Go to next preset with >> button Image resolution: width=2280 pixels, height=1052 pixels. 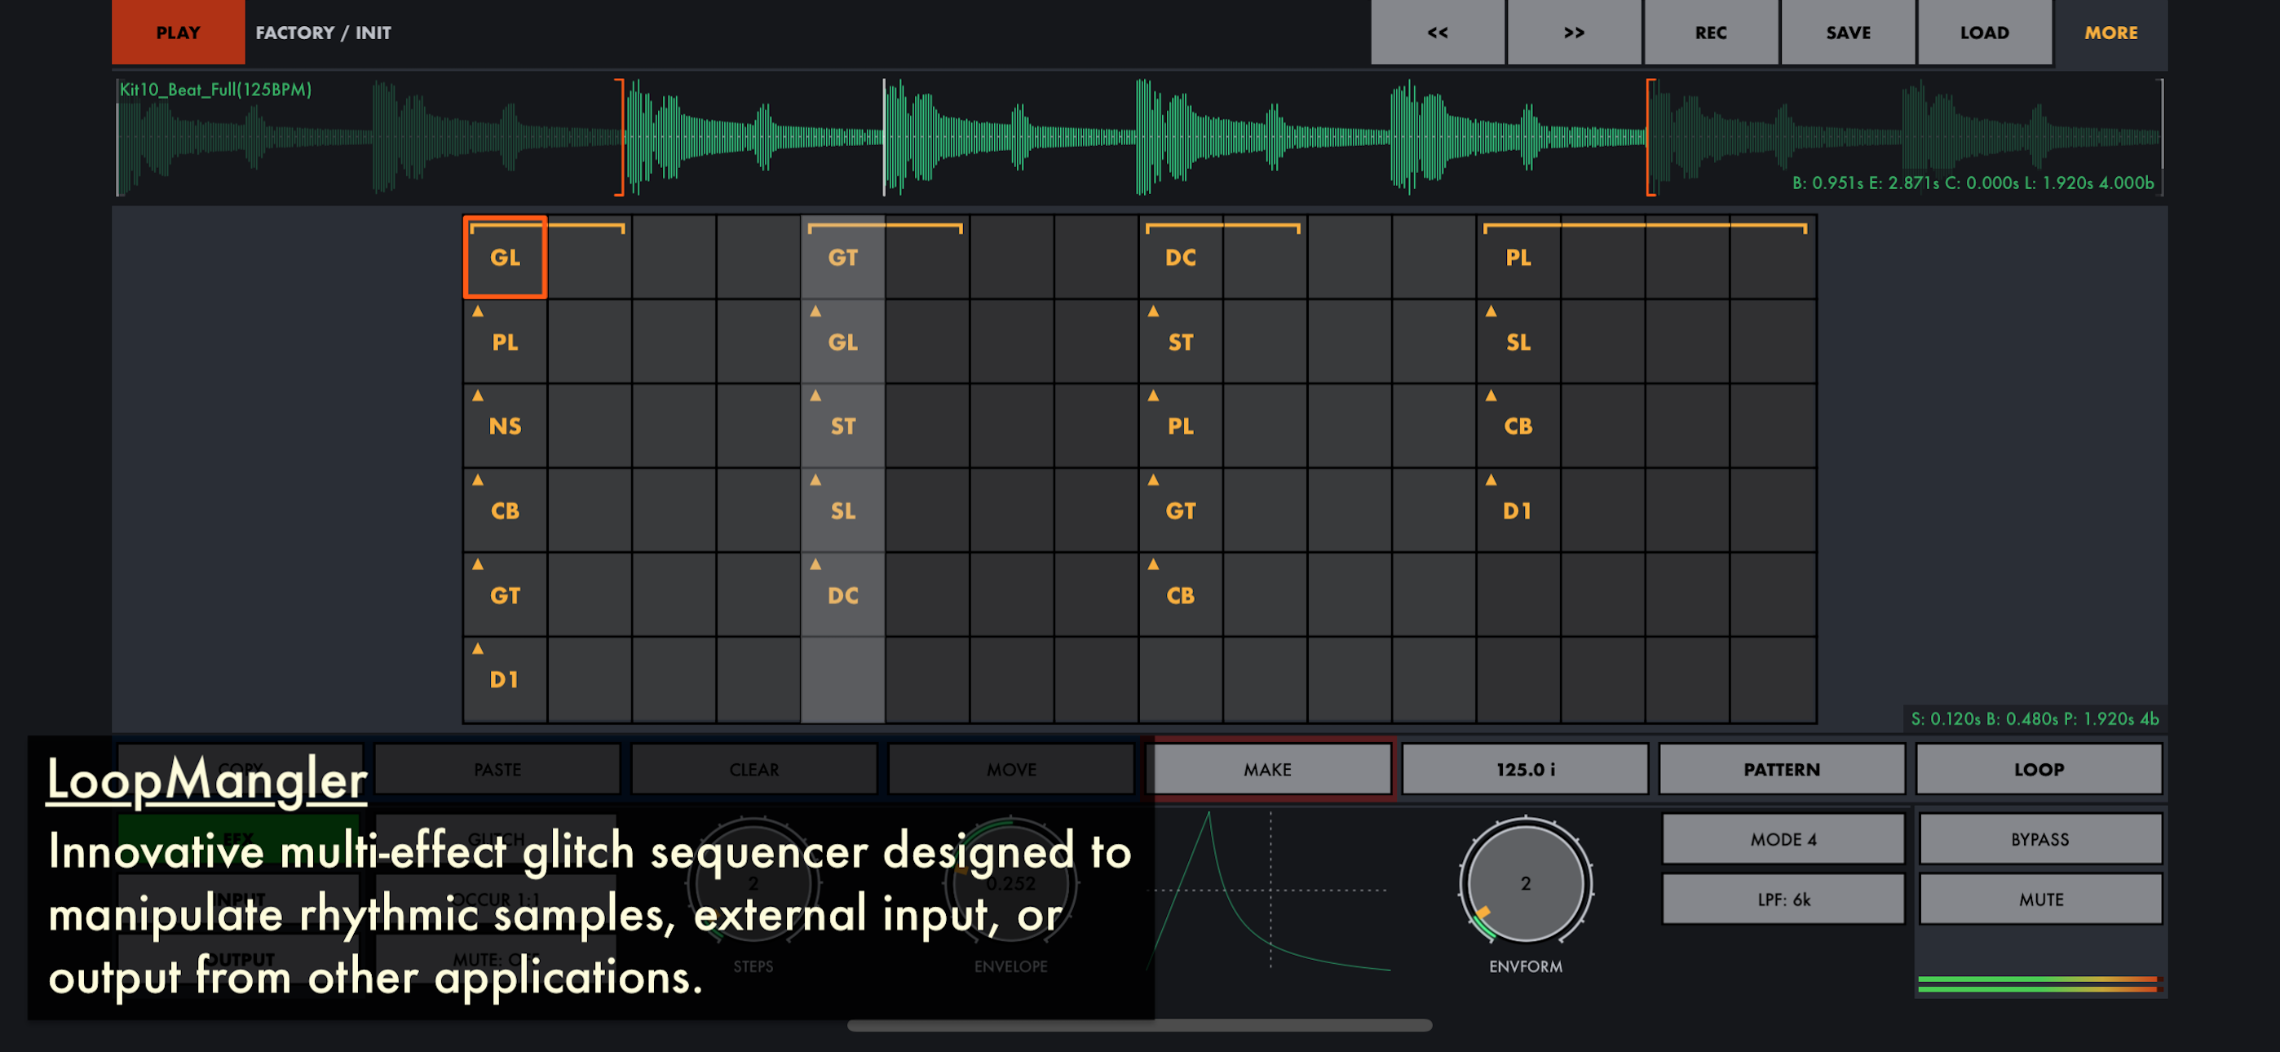click(1574, 32)
